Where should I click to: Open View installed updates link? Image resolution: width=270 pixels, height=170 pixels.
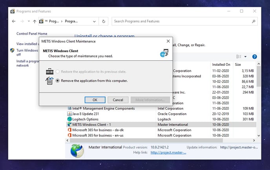tap(28, 44)
